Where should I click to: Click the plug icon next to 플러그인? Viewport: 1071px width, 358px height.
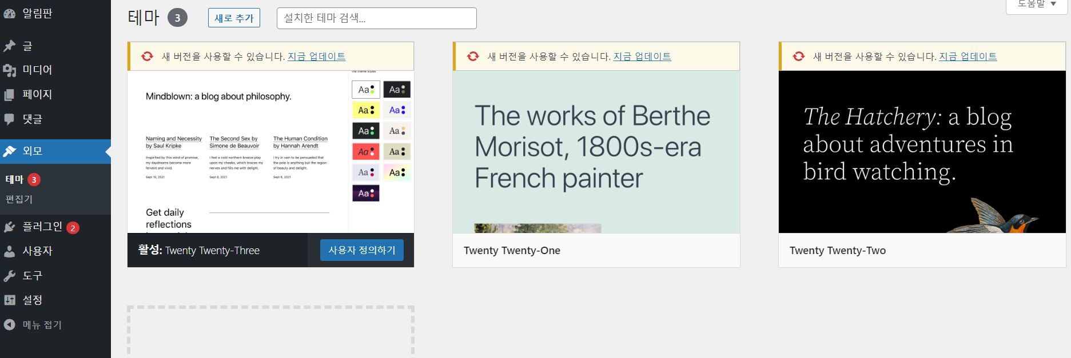10,227
